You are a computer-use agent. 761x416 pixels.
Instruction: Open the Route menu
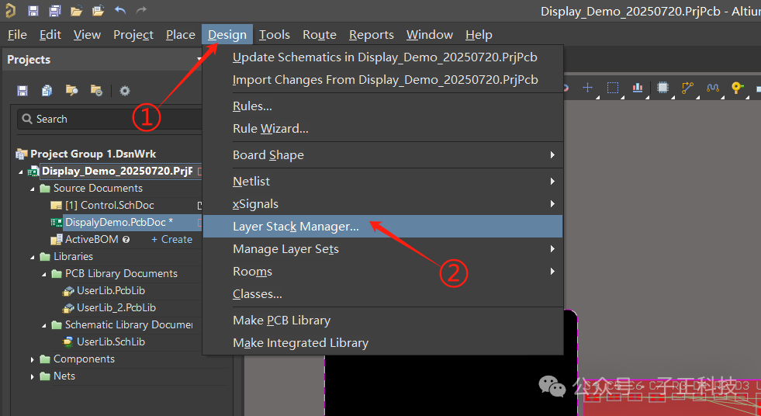coord(320,35)
